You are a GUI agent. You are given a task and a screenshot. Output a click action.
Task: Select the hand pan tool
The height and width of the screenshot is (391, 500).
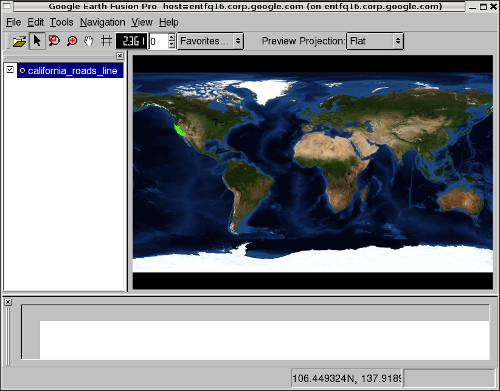point(89,41)
